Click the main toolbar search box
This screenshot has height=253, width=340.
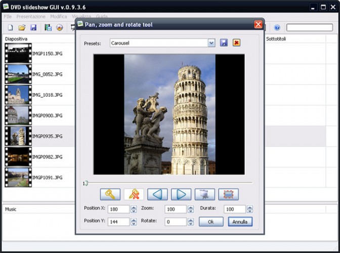pyautogui.click(x=310, y=27)
